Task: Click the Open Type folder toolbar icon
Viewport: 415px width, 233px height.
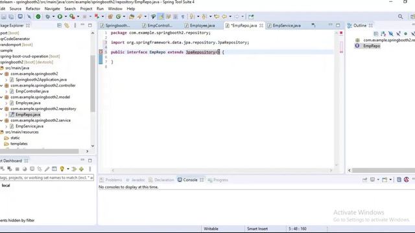Action: (x=132, y=17)
